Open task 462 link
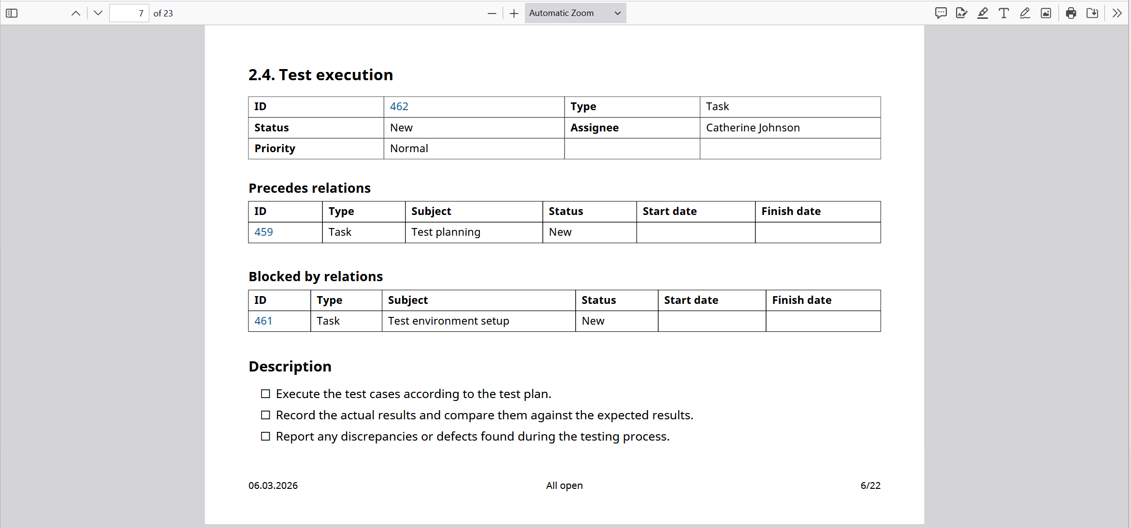This screenshot has width=1131, height=528. pyautogui.click(x=399, y=106)
